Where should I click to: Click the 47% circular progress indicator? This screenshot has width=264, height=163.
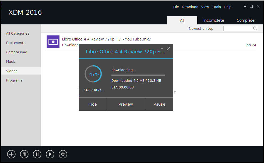93,74
